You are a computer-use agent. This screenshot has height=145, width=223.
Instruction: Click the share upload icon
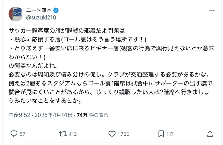tap(210, 134)
